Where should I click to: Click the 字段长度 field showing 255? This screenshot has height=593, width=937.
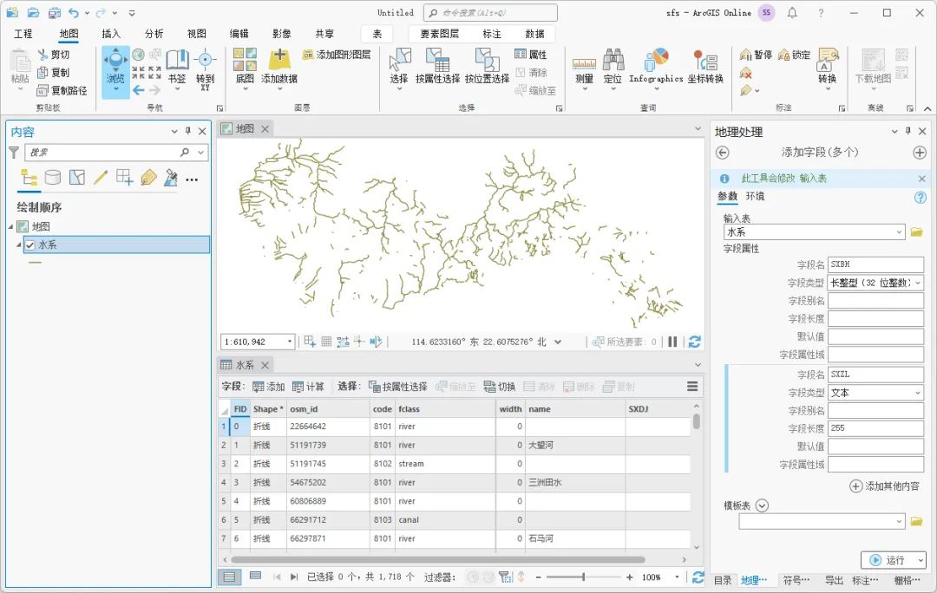click(x=876, y=427)
